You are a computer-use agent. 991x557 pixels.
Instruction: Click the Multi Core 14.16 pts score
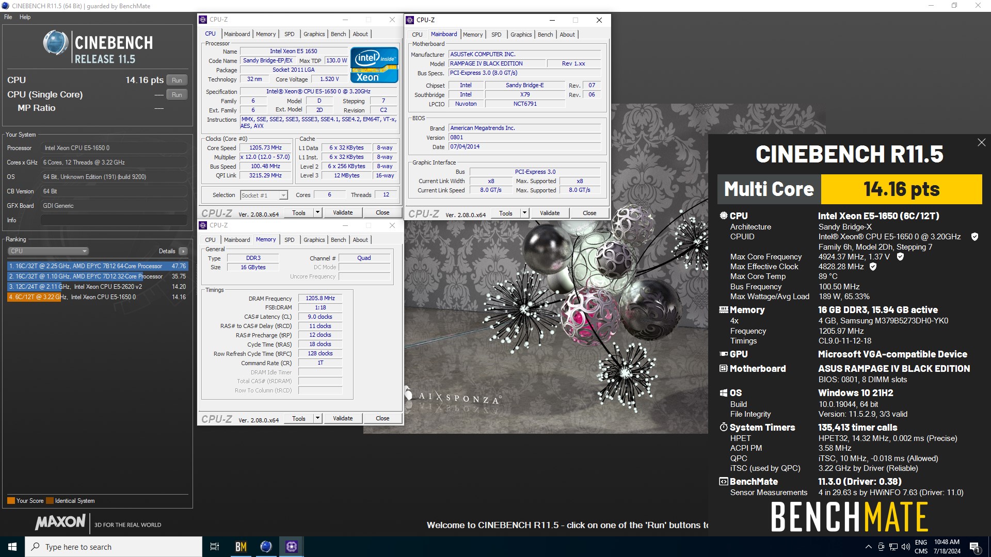pyautogui.click(x=901, y=189)
